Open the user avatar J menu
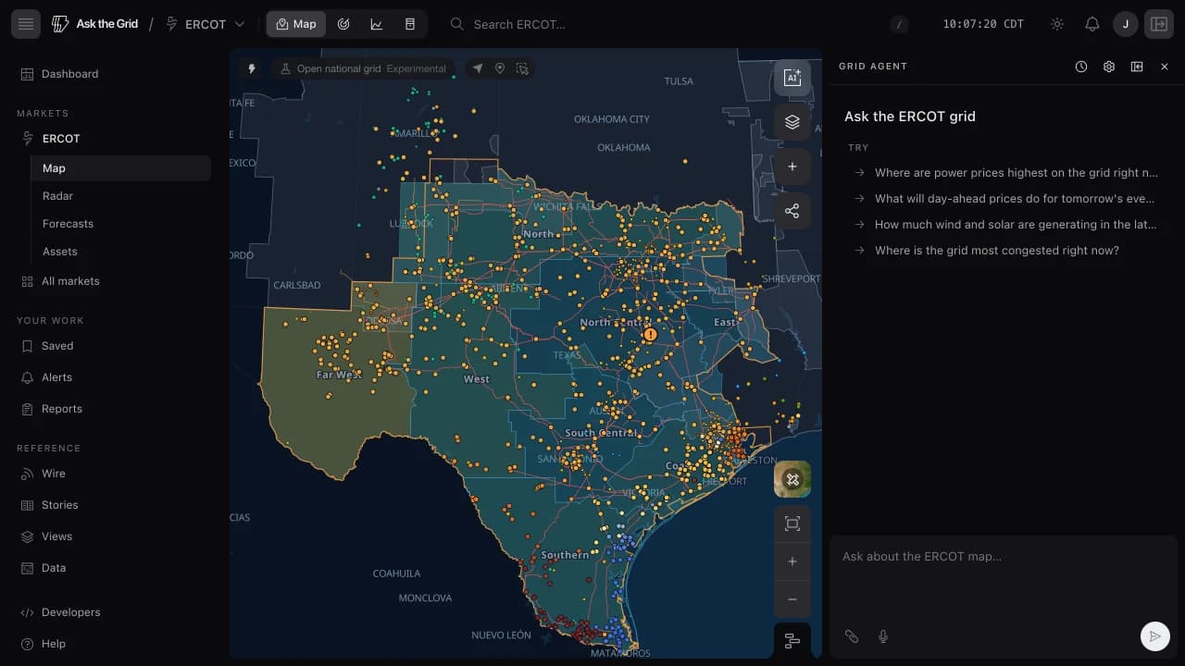Image resolution: width=1185 pixels, height=666 pixels. pos(1126,24)
